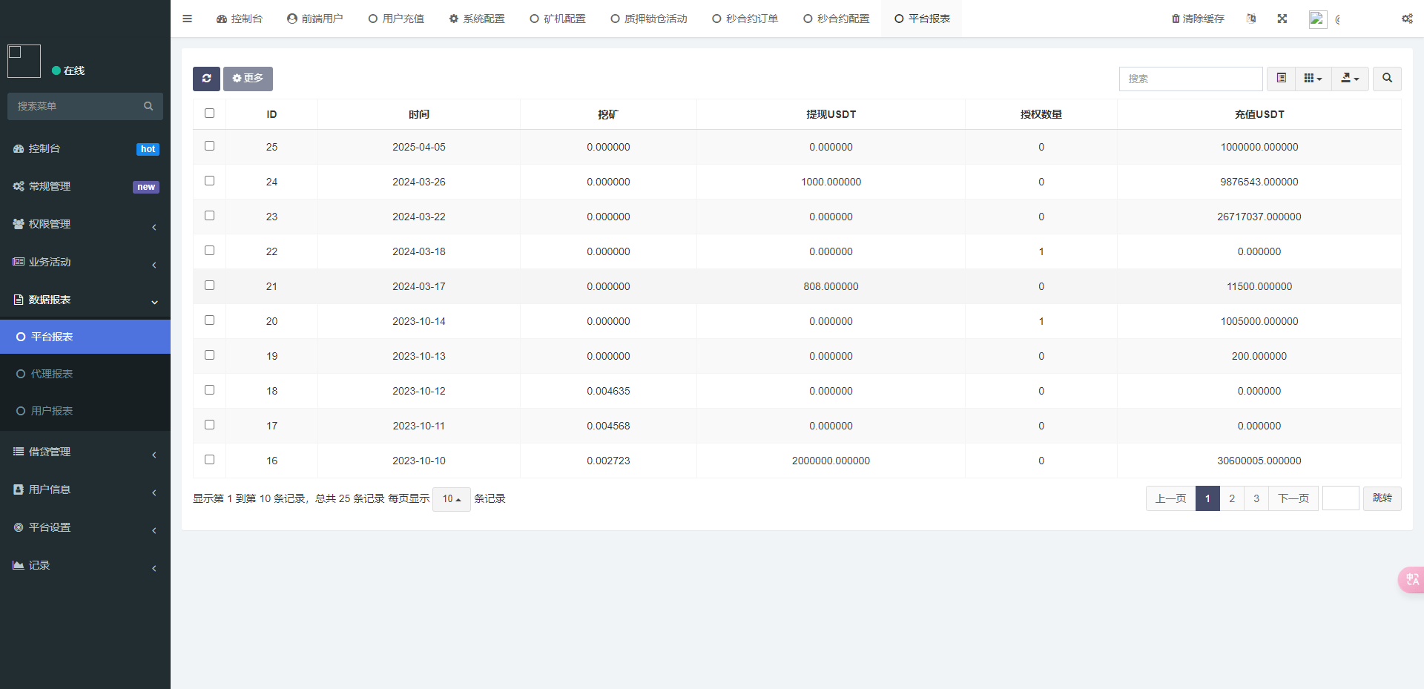
Task: Tick the checkbox for row ID 21
Action: pos(209,286)
